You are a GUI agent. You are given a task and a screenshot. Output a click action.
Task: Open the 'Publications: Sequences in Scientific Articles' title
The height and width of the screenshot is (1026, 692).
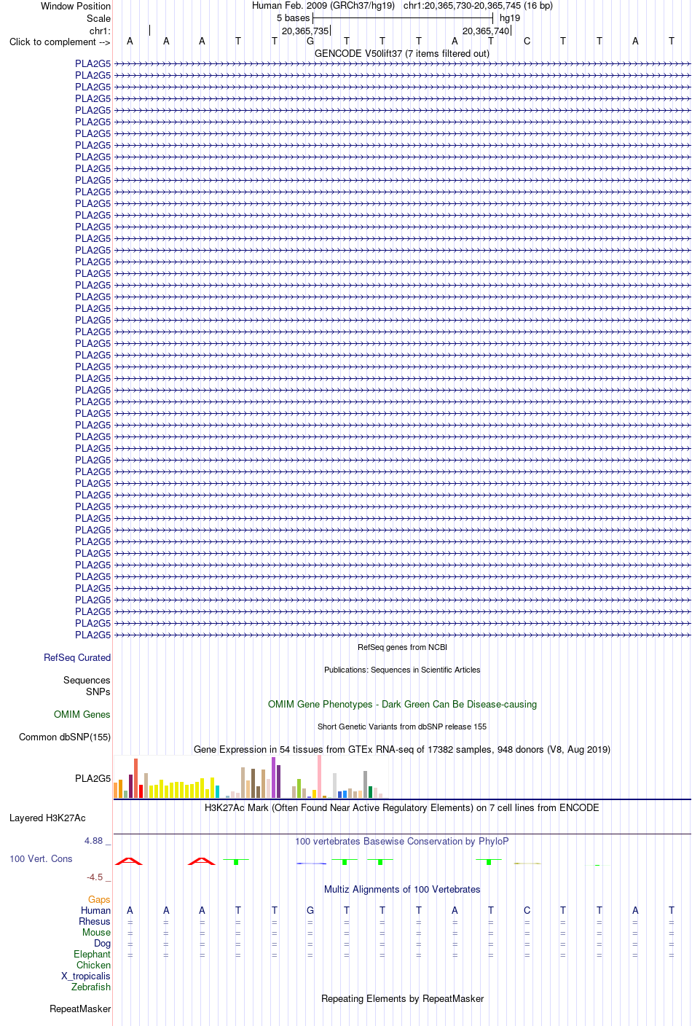pos(402,670)
